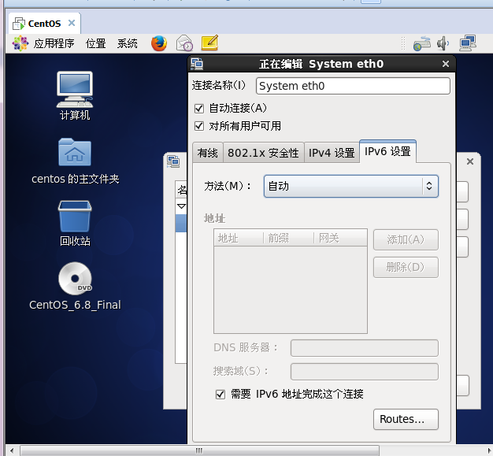
Task: Click the DNS 服务器 input field
Action: pos(365,348)
